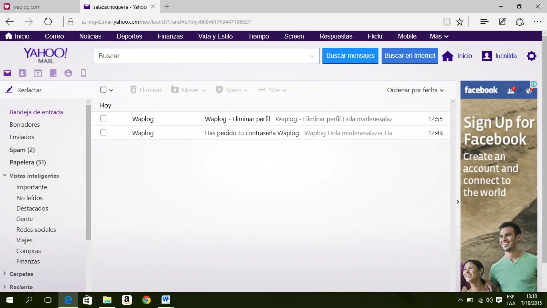Open the select-all checkbox dropdown arrow

click(111, 90)
